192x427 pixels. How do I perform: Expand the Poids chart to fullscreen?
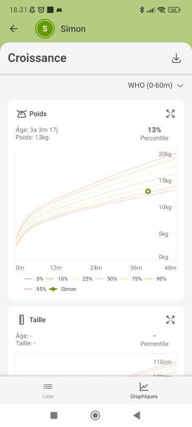tap(170, 114)
